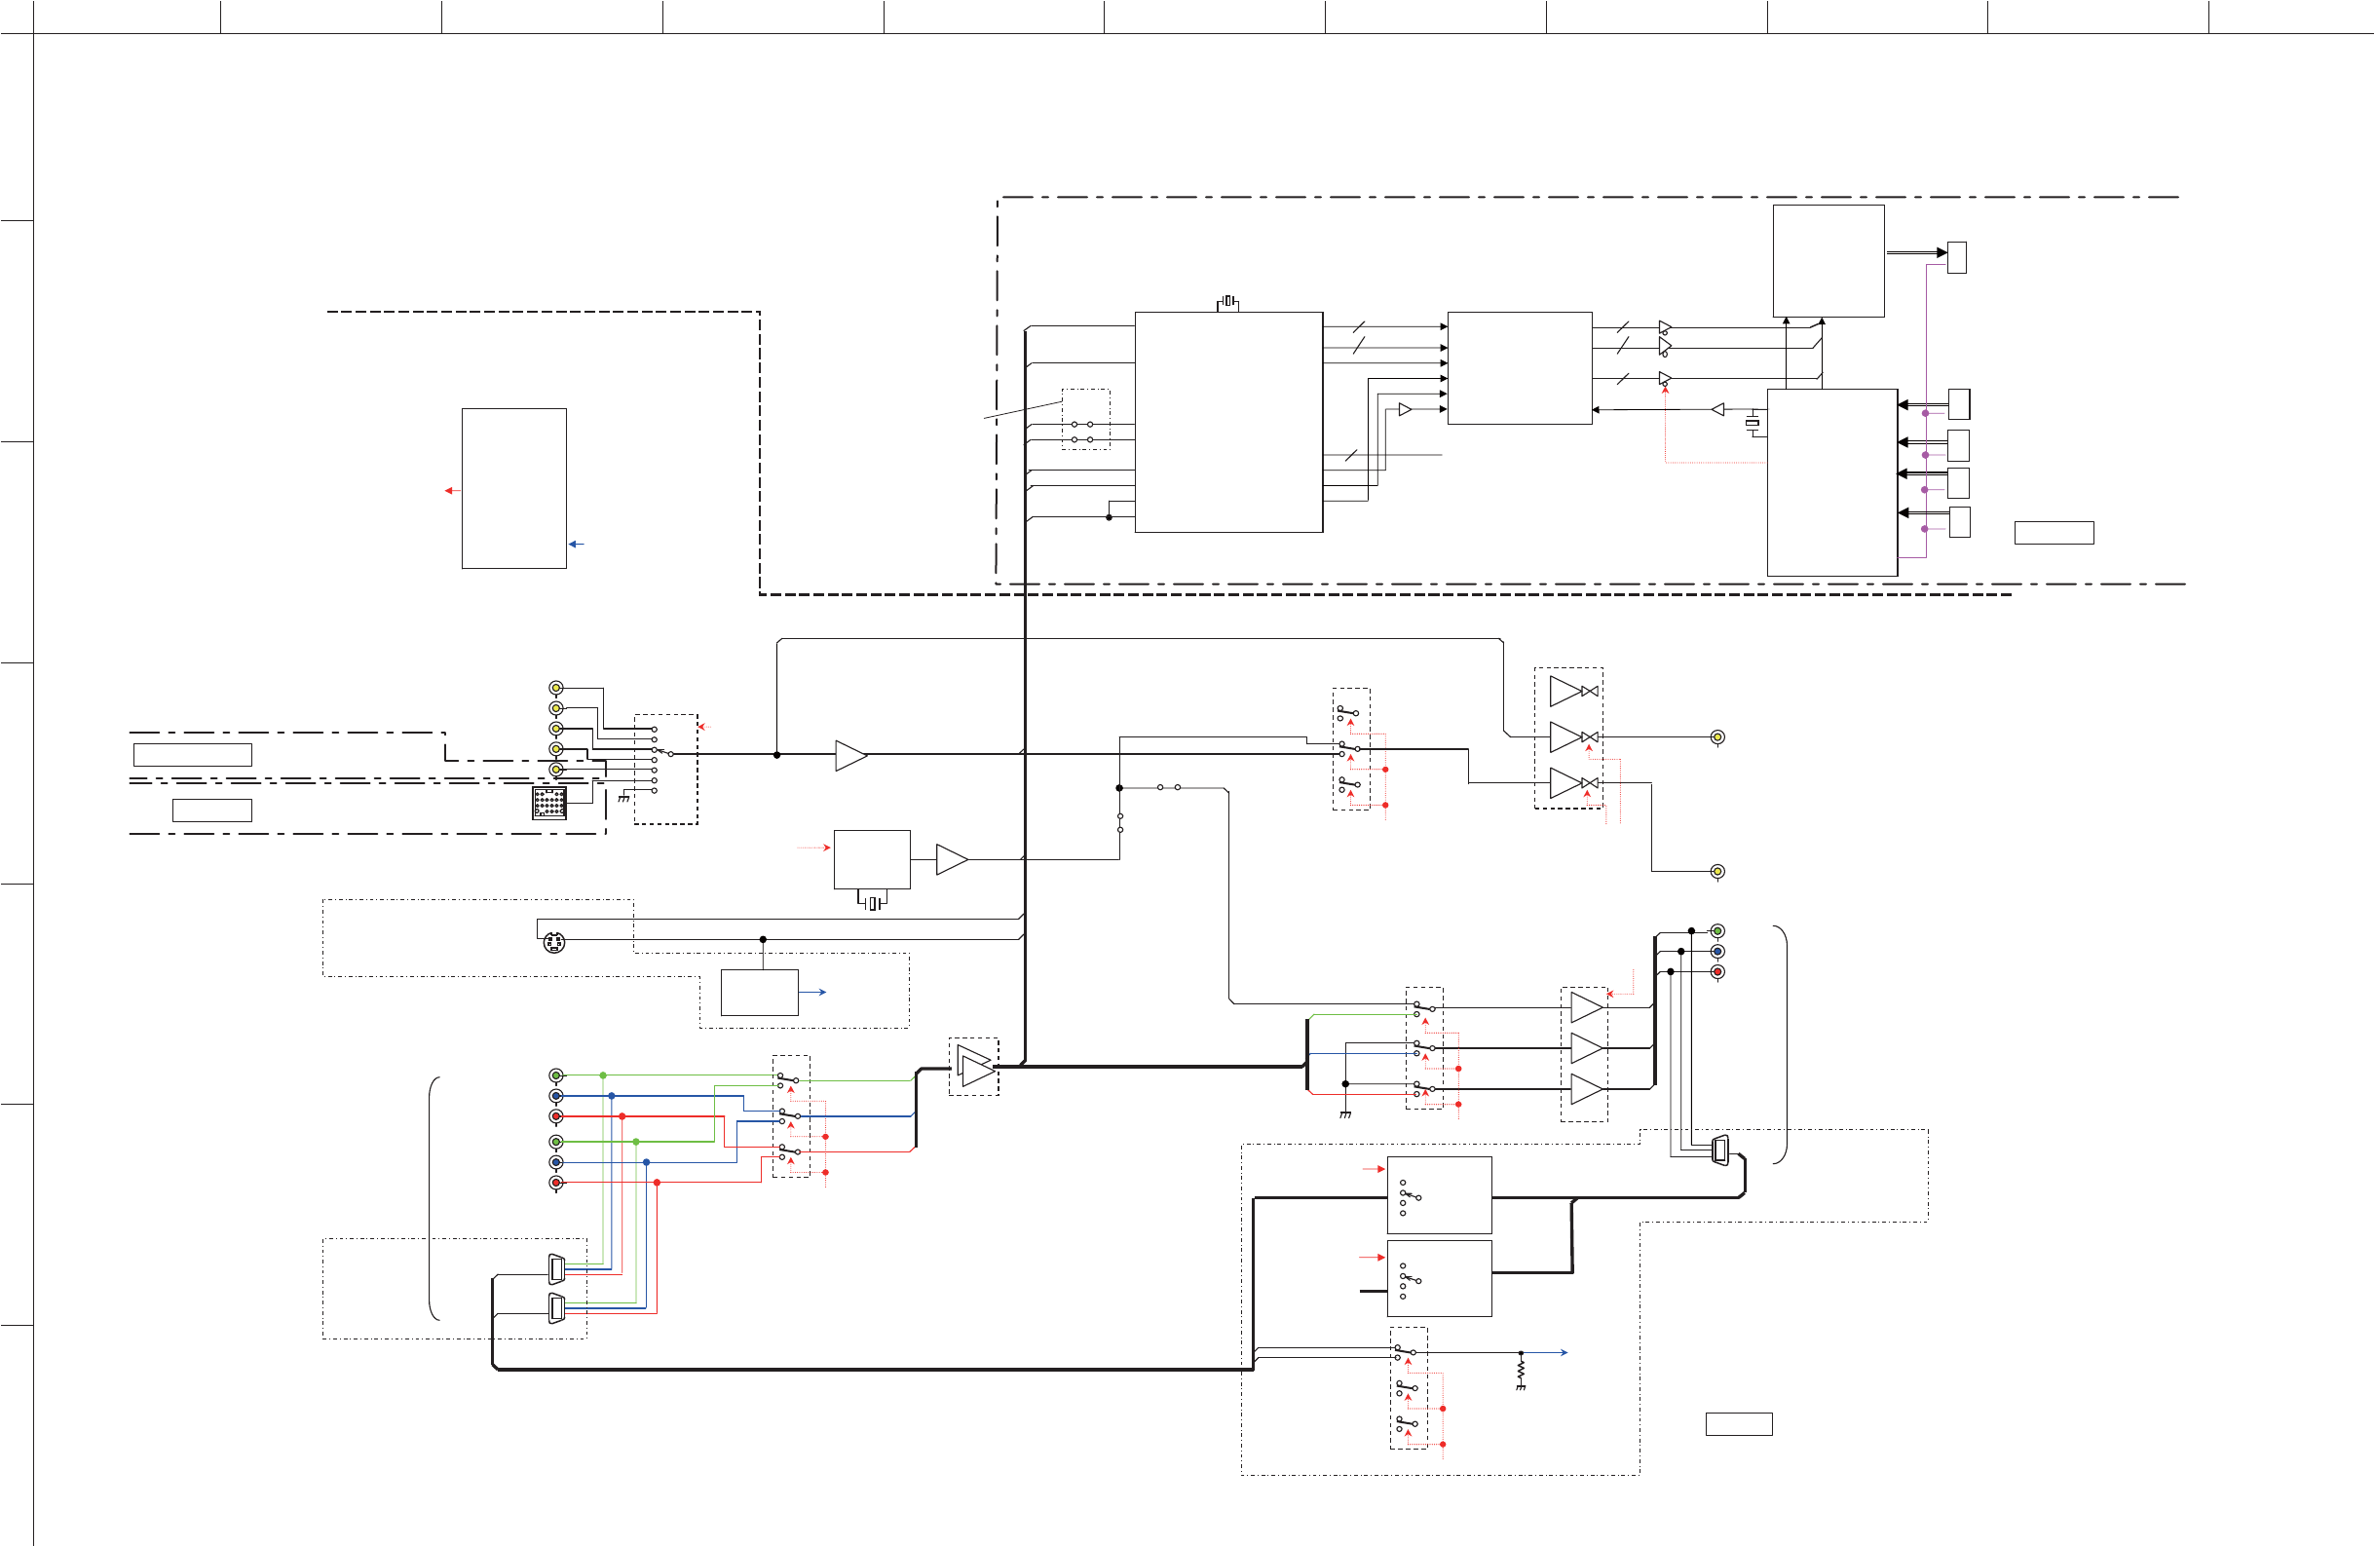The height and width of the screenshot is (1546, 2375).
Task: Click the amplifier triangle after the decoder block
Action: [x=952, y=859]
